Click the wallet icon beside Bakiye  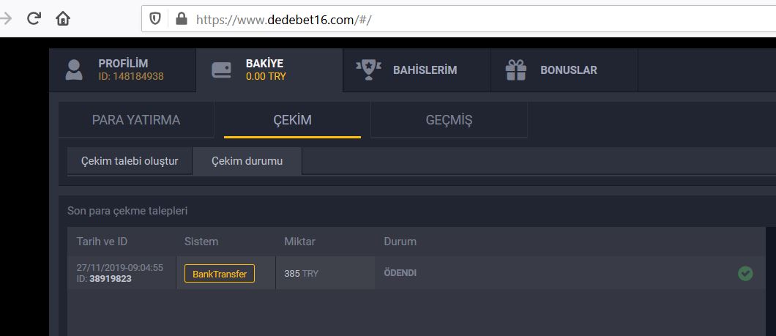[222, 70]
